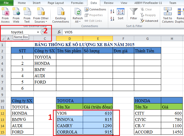The image size is (184, 136).
Task: Click the formula bar showing VIOS
Action: coord(123,32)
